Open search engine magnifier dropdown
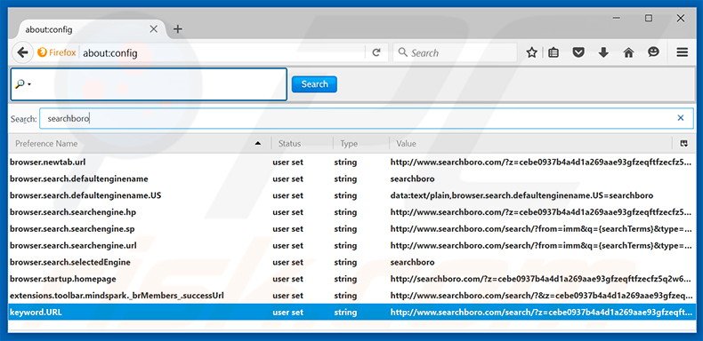Image resolution: width=703 pixels, height=341 pixels. tap(23, 84)
